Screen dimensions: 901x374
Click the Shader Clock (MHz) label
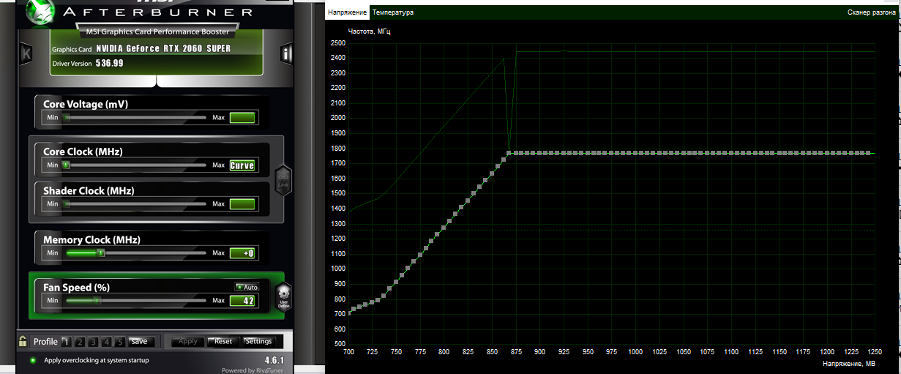[x=89, y=191]
